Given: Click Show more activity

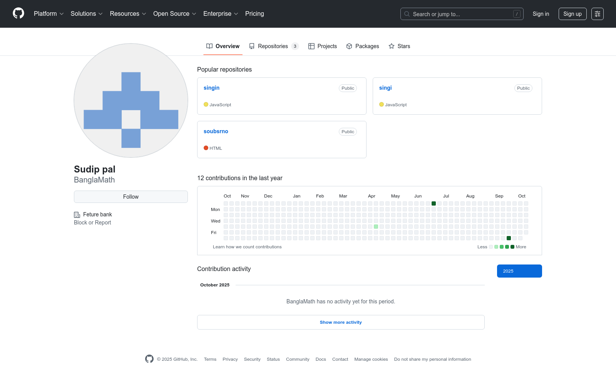Looking at the screenshot, I should tap(341, 322).
